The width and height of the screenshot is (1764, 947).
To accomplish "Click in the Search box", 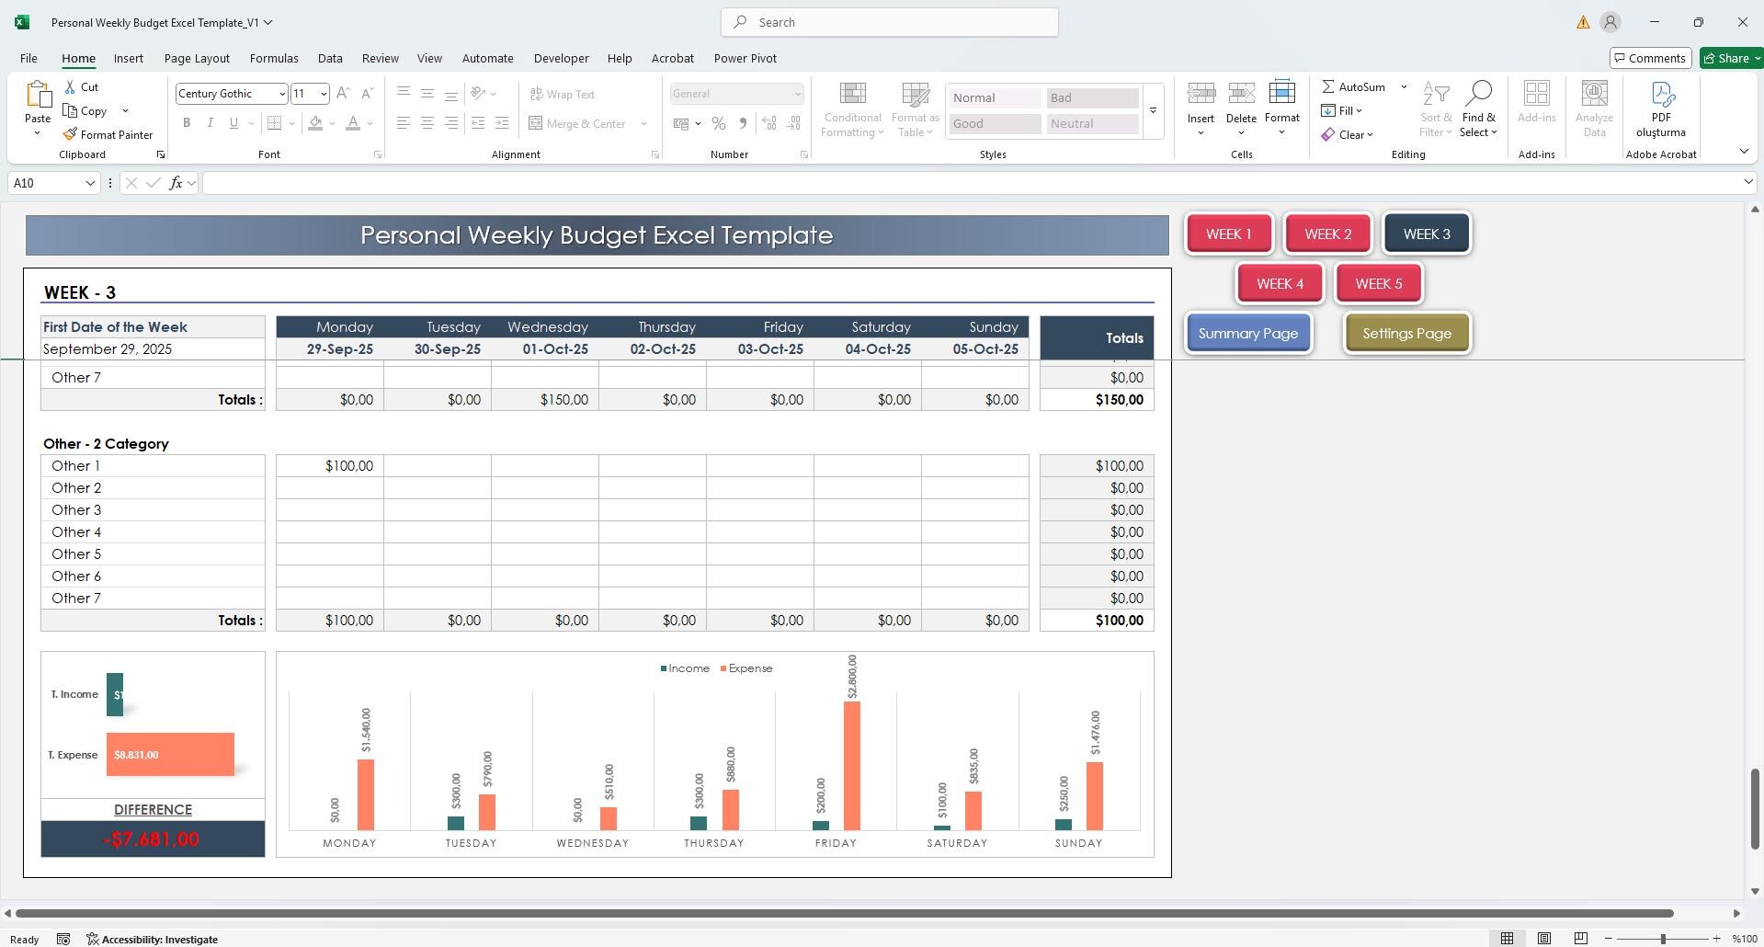I will pos(890,22).
